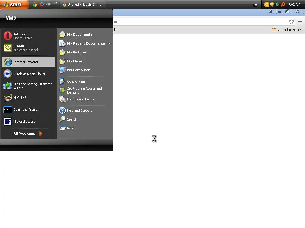Viewport: 305px width, 228px height.
Task: Minimize the Chrome window
Action: pos(280,12)
